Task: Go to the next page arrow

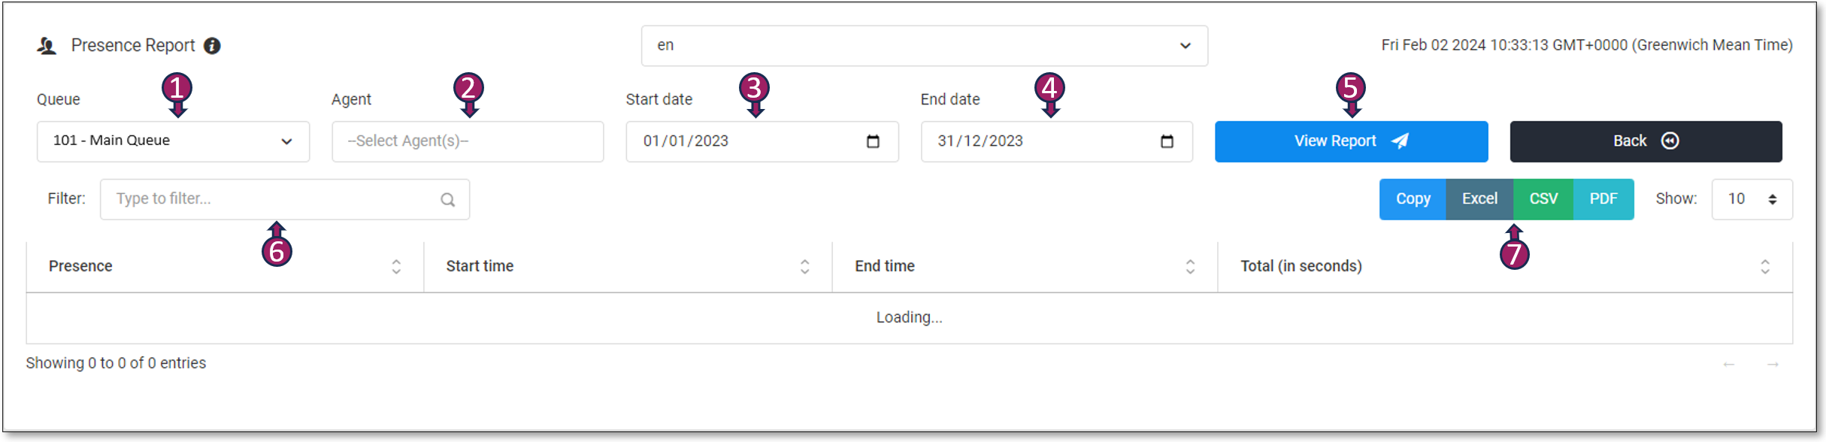Action: (x=1773, y=365)
